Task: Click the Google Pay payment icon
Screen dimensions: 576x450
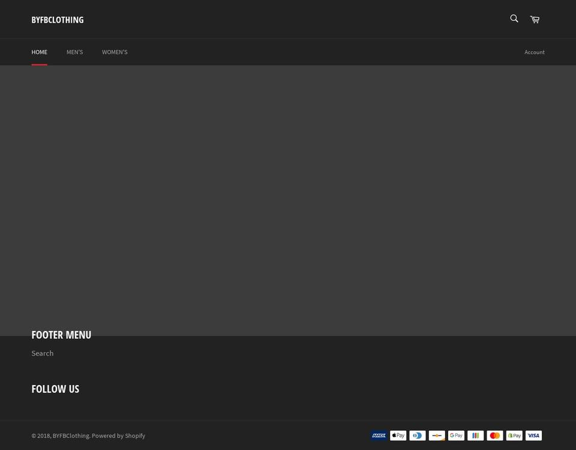Action: [x=456, y=436]
